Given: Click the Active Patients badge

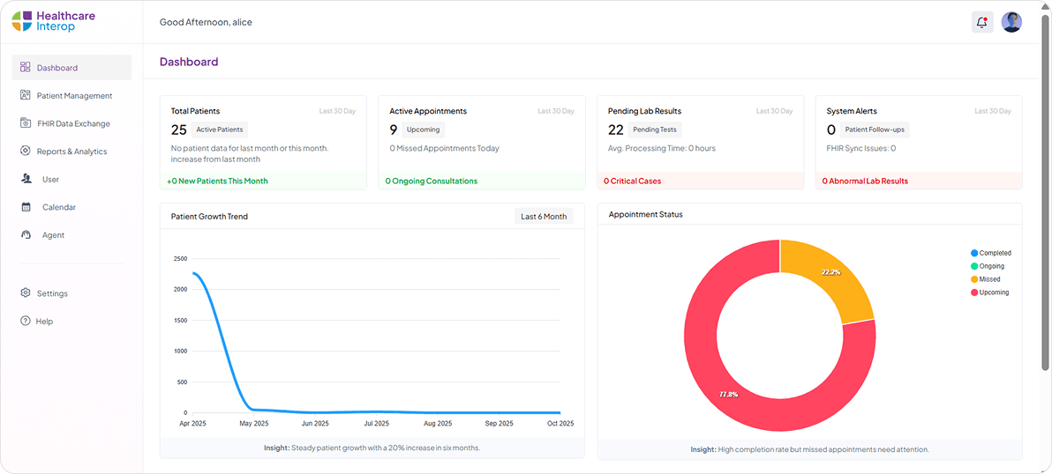Looking at the screenshot, I should click(219, 130).
